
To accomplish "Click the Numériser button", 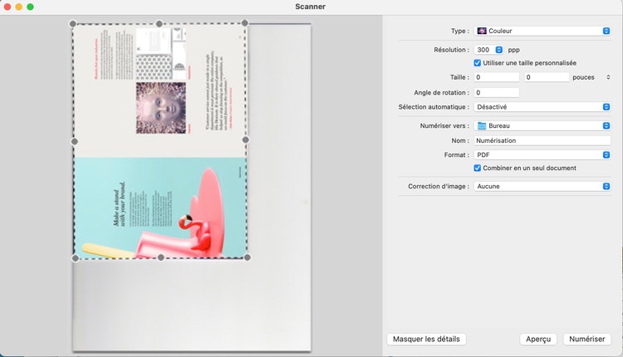I will 586,339.
